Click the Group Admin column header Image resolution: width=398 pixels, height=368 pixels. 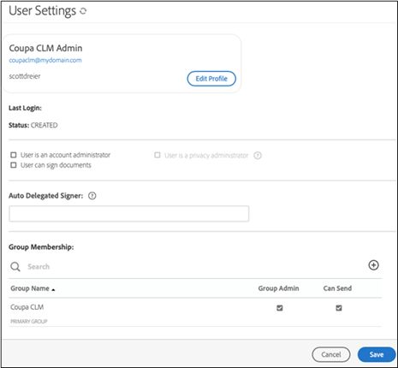[278, 288]
